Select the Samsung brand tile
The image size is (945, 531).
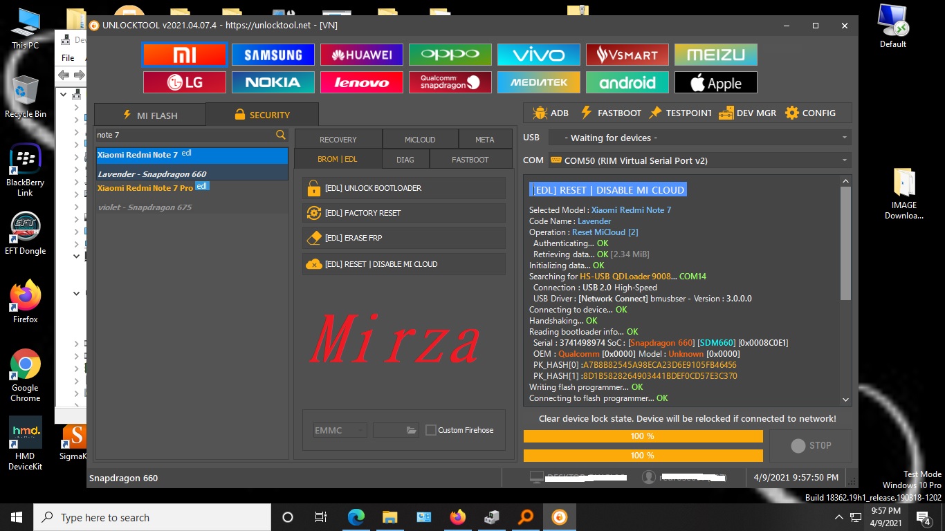click(273, 55)
